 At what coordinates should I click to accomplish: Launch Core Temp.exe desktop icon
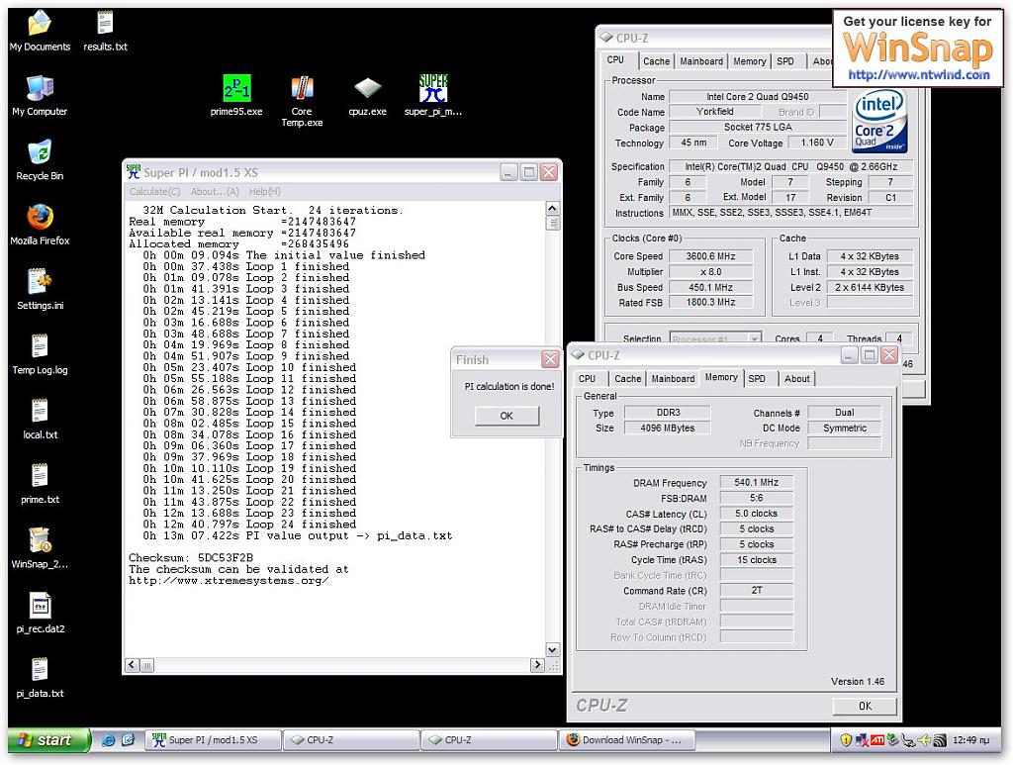(x=302, y=101)
